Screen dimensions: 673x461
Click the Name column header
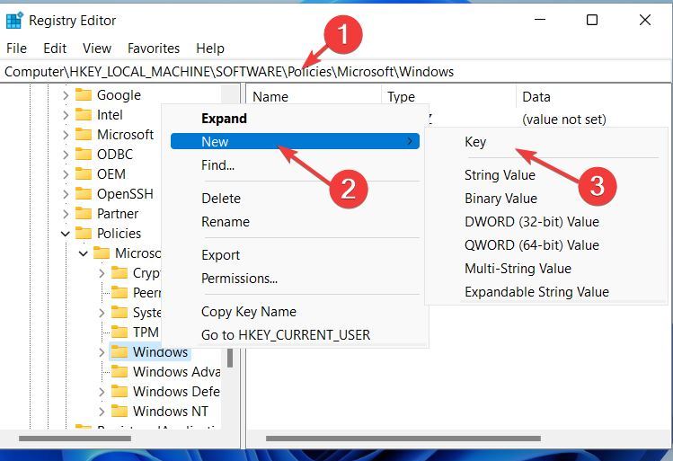coord(314,96)
